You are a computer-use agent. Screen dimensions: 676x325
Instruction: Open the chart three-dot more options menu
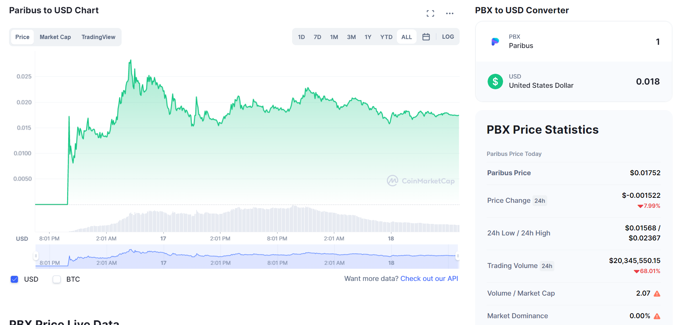click(x=450, y=13)
